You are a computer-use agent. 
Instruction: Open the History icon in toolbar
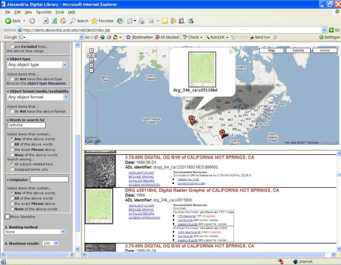(120, 21)
